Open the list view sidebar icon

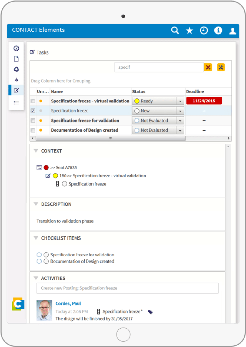[x=16, y=103]
